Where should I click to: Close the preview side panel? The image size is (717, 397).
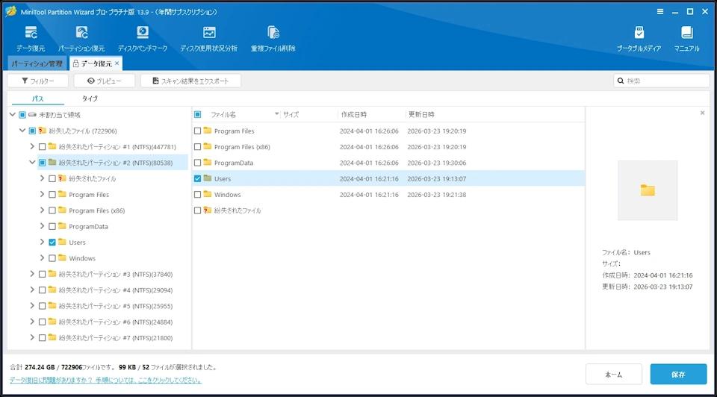tap(702, 113)
